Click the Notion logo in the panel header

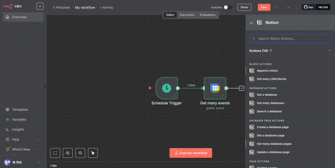click(259, 22)
